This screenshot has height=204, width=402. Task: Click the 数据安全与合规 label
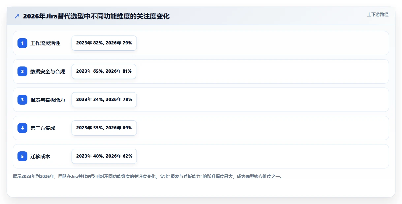[48, 71]
